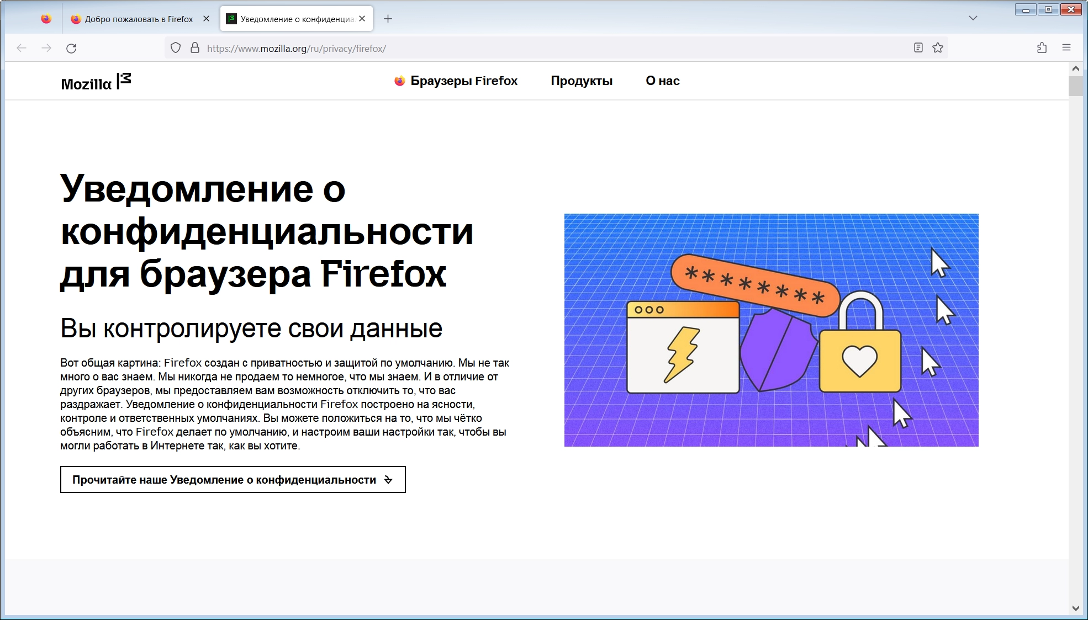The height and width of the screenshot is (620, 1088).
Task: Click the URL address bar field
Action: click(x=552, y=49)
